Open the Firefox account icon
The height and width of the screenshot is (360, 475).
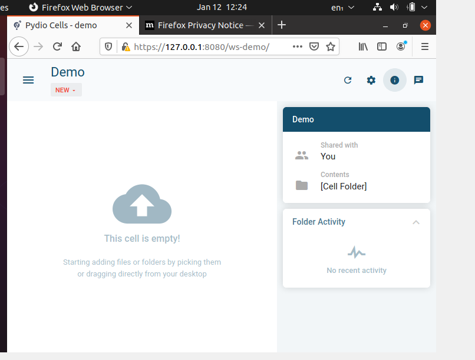pos(401,46)
